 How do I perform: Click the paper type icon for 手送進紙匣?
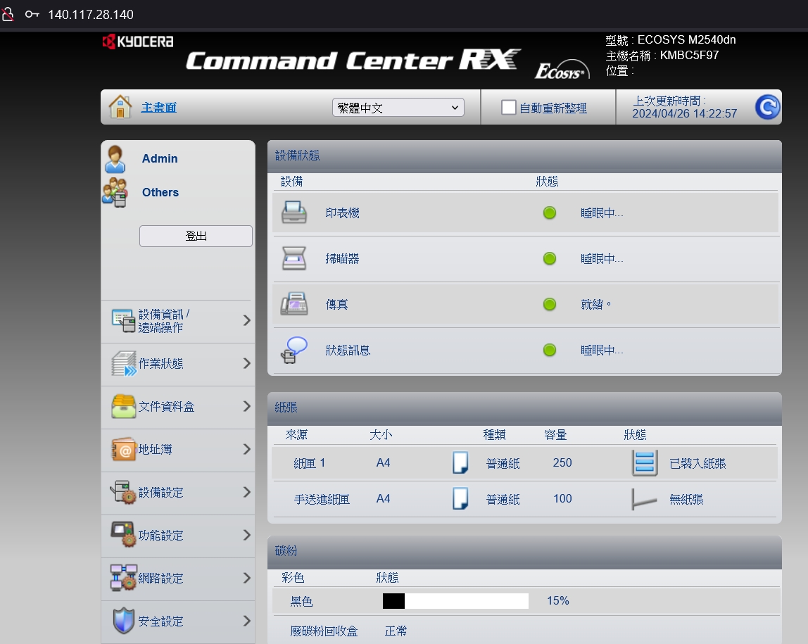pos(460,499)
